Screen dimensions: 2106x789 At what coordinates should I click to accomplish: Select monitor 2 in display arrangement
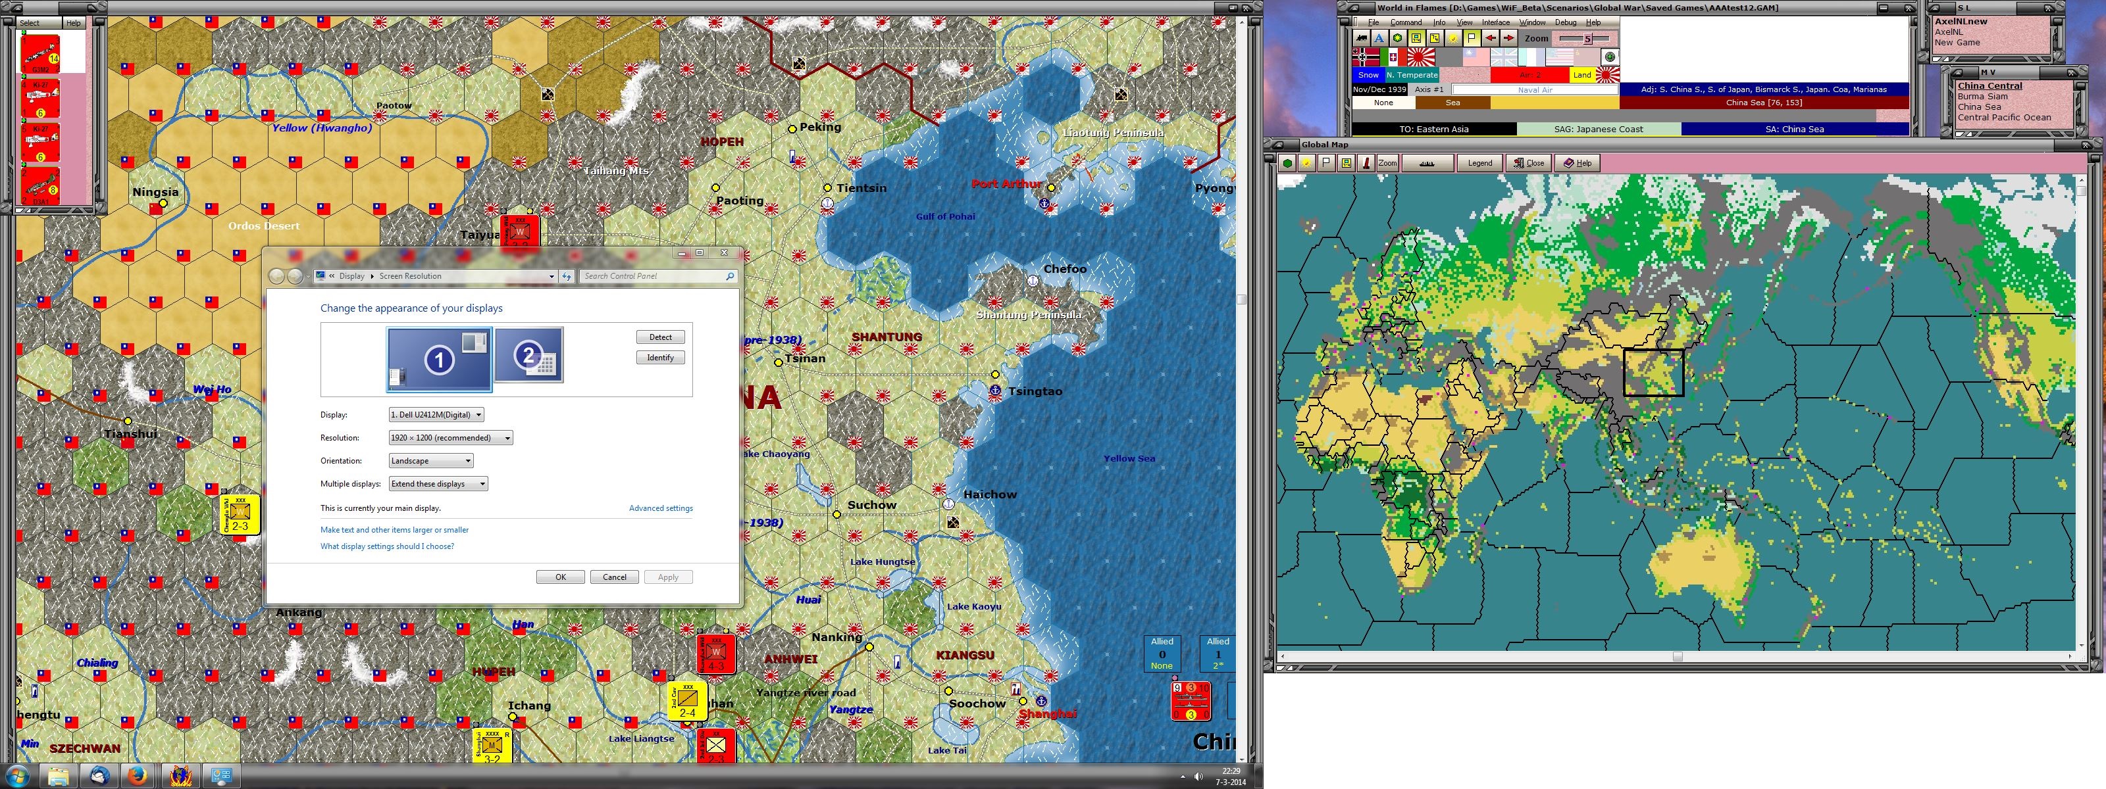(x=528, y=355)
